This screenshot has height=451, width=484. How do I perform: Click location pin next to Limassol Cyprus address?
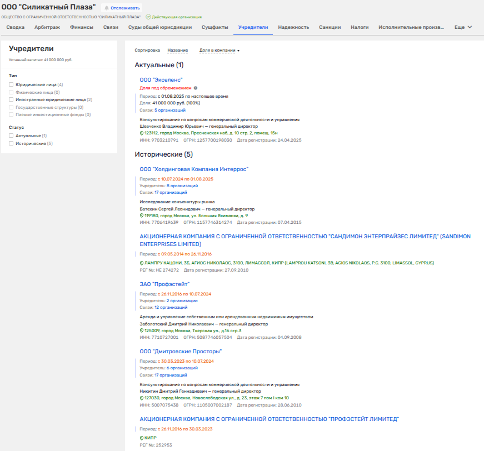pos(142,263)
